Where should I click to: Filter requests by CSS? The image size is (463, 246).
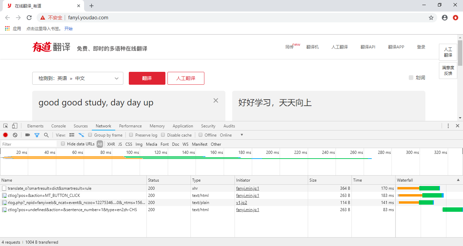tap(129, 144)
